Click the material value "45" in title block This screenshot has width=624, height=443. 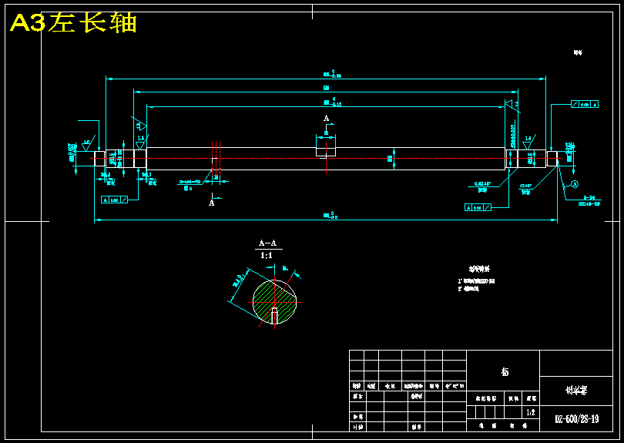pos(505,372)
